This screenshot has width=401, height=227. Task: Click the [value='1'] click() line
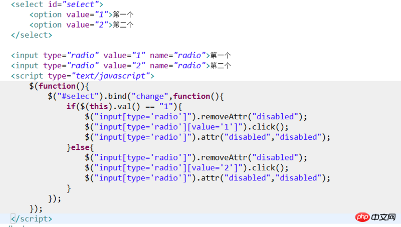[x=186, y=127]
